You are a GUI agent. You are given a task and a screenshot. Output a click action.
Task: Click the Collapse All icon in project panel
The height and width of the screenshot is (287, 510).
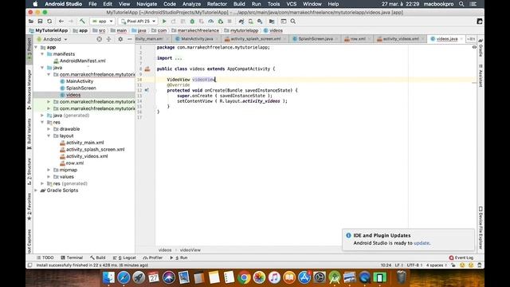pos(108,39)
